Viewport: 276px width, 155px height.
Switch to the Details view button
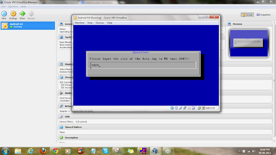click(x=247, y=15)
